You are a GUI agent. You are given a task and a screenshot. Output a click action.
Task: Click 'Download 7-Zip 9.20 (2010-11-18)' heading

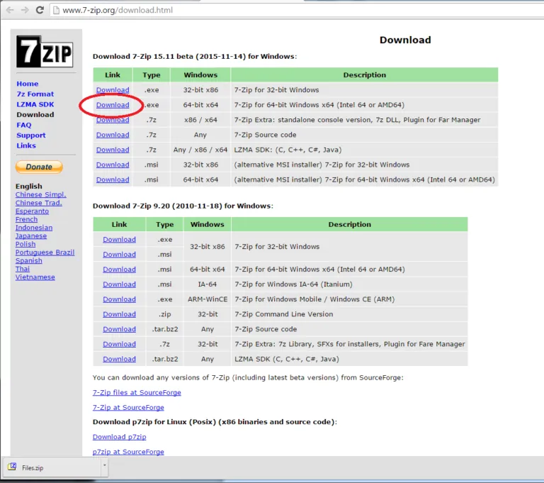tap(183, 206)
